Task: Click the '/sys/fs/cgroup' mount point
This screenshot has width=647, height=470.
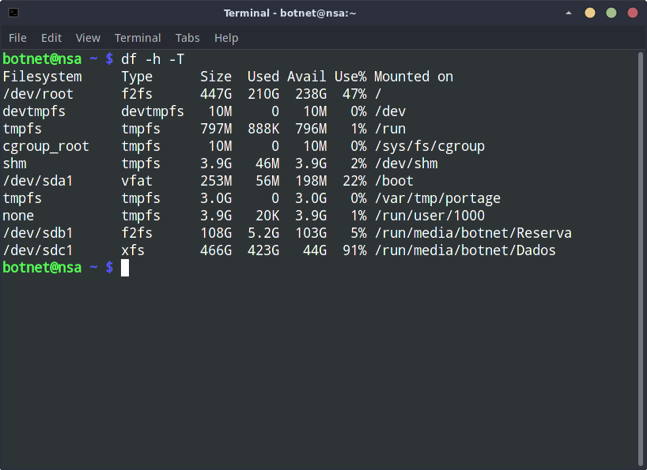Action: click(x=429, y=147)
